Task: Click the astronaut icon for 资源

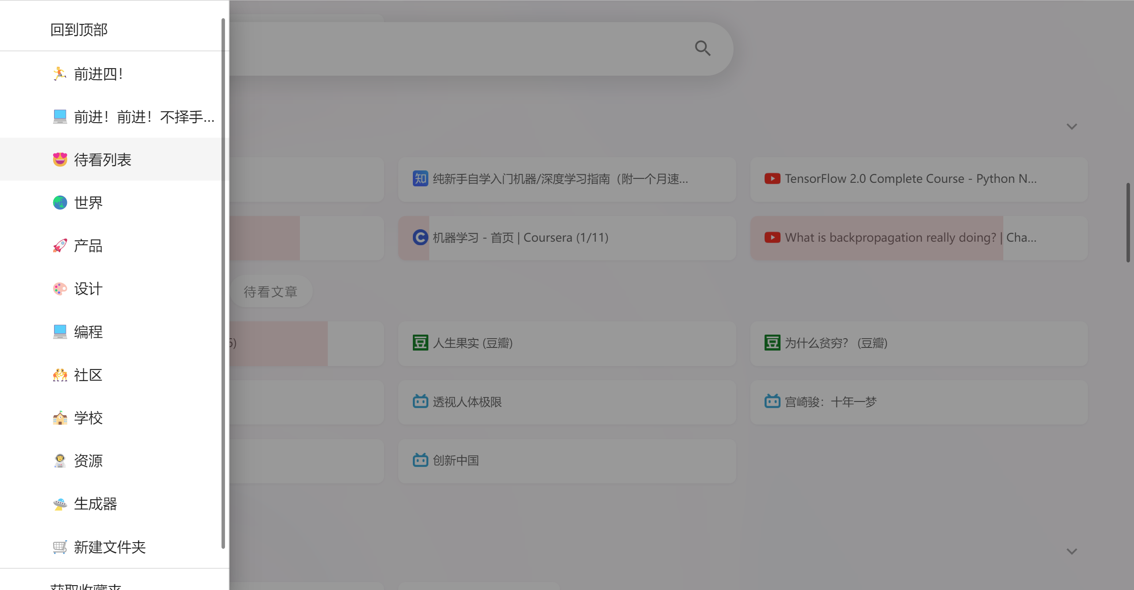Action: point(60,461)
